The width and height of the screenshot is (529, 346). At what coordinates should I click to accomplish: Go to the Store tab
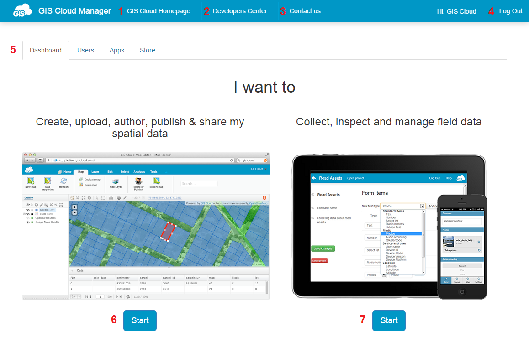click(147, 50)
